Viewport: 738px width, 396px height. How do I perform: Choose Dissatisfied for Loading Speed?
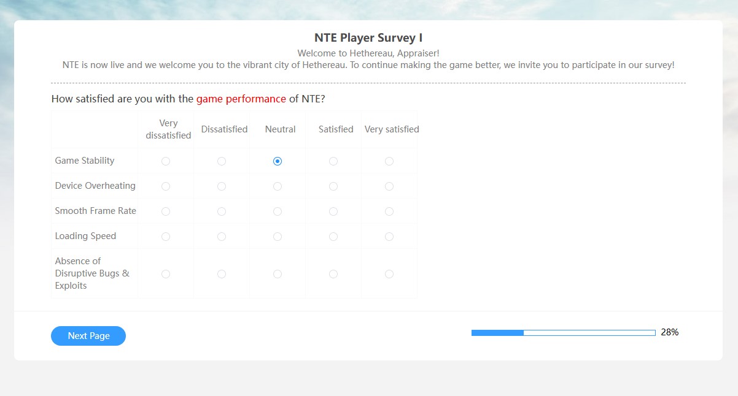pyautogui.click(x=222, y=237)
